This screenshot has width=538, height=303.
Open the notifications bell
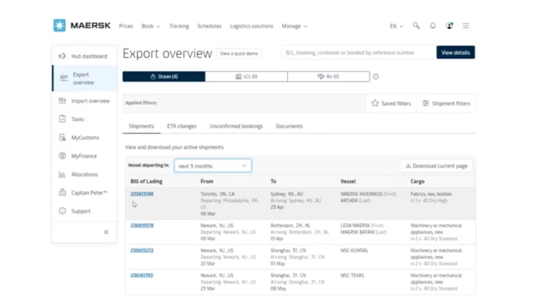[x=433, y=26]
